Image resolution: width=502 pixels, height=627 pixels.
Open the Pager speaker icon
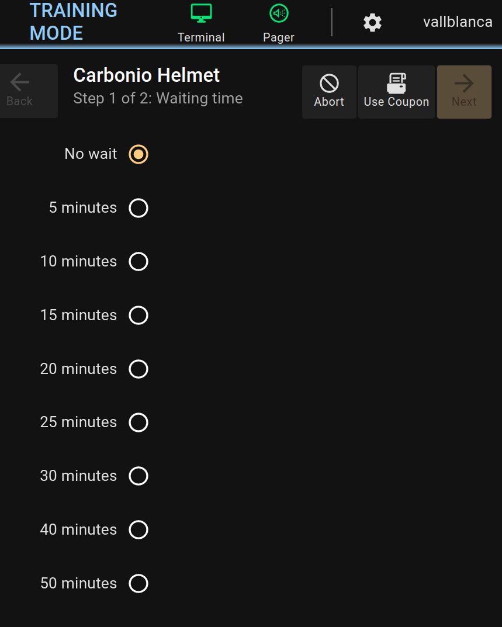[279, 13]
